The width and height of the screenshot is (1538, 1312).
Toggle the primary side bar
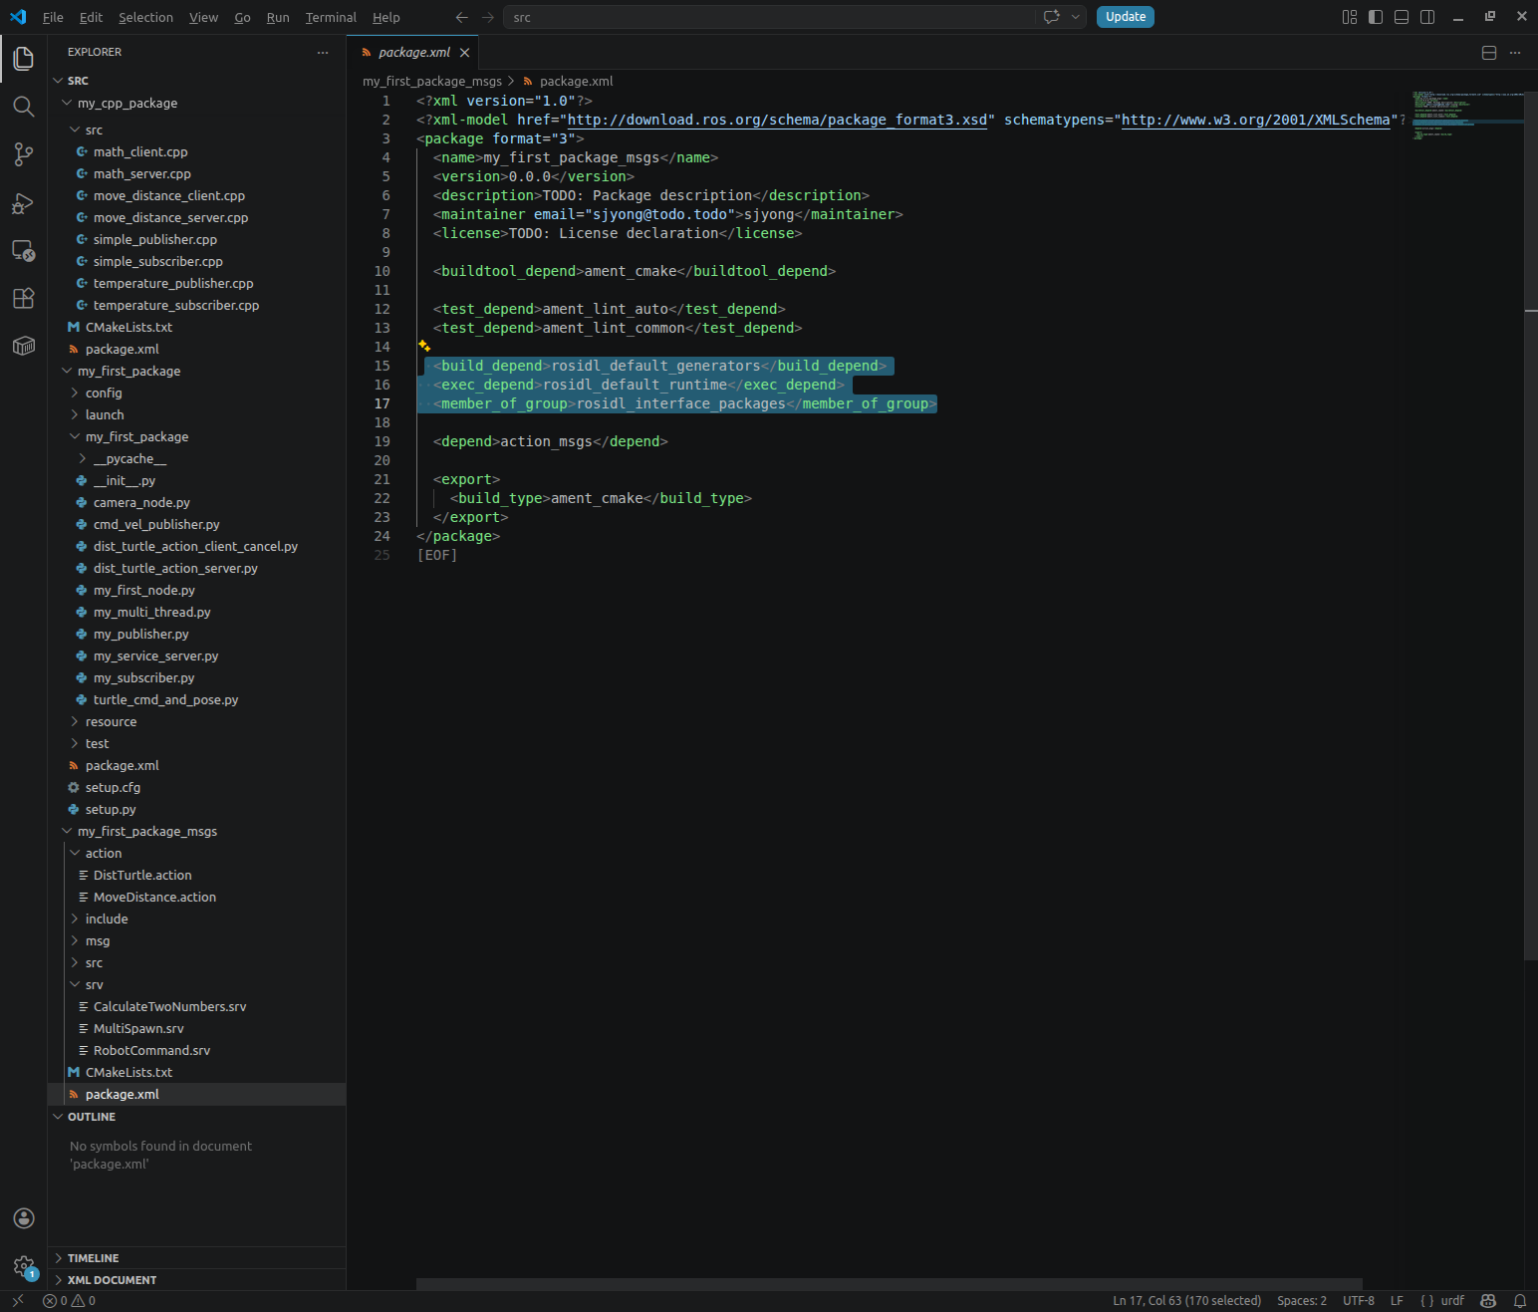click(1376, 17)
